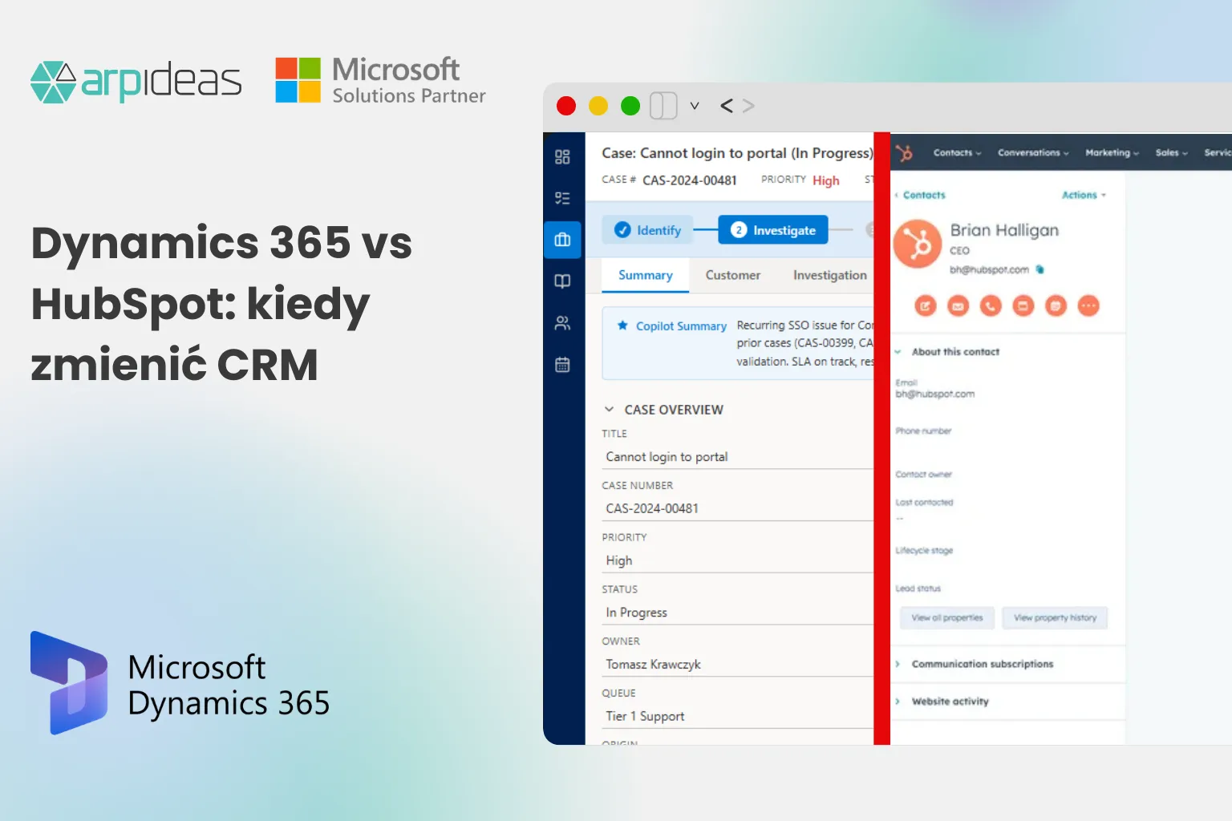Click the orange email envelope icon

click(x=958, y=305)
